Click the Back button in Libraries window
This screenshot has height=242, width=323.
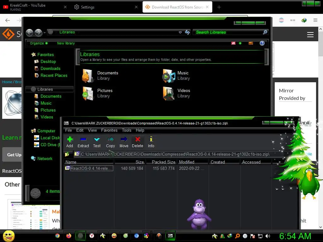point(30,32)
